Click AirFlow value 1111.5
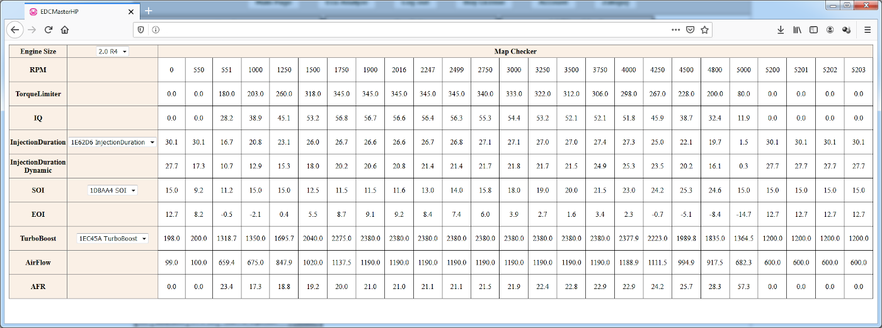The height and width of the screenshot is (328, 882). click(657, 263)
